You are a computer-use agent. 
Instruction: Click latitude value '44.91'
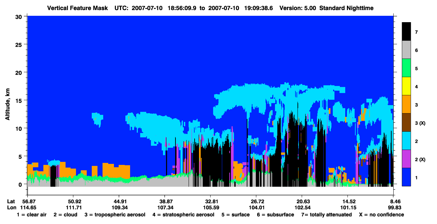click(119, 201)
